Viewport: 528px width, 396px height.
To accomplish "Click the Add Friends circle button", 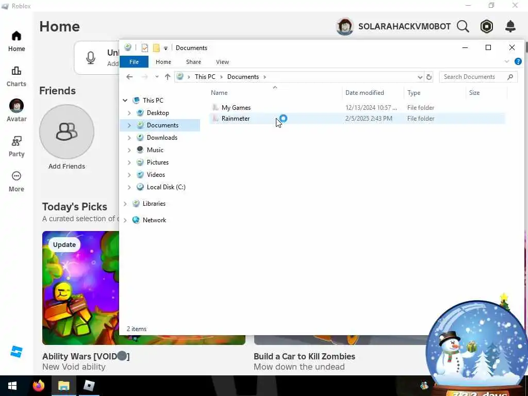I will click(67, 131).
